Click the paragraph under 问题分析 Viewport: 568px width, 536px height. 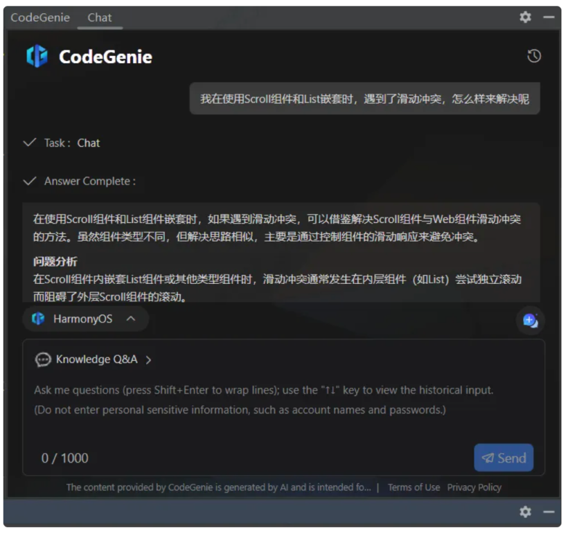pyautogui.click(x=277, y=288)
